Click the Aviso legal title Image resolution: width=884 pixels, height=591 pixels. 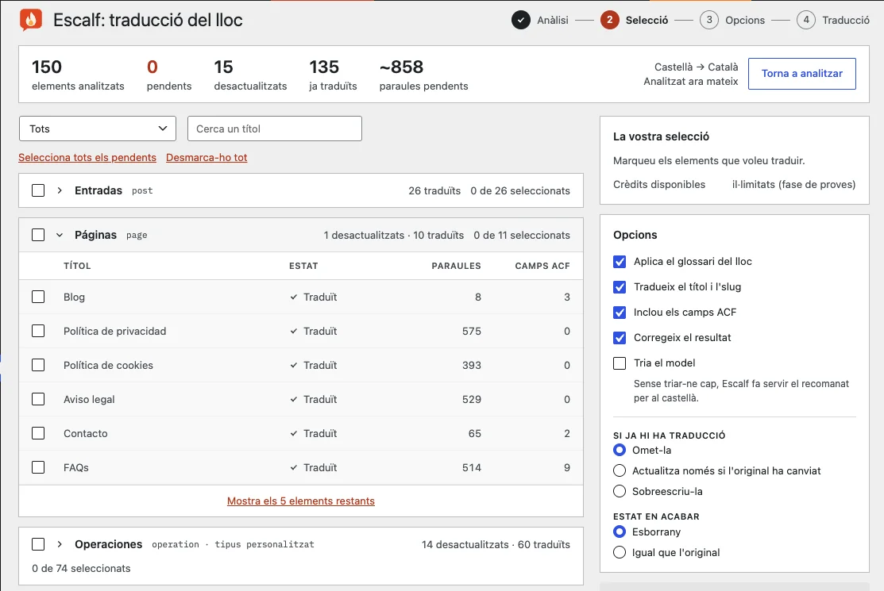coord(88,400)
